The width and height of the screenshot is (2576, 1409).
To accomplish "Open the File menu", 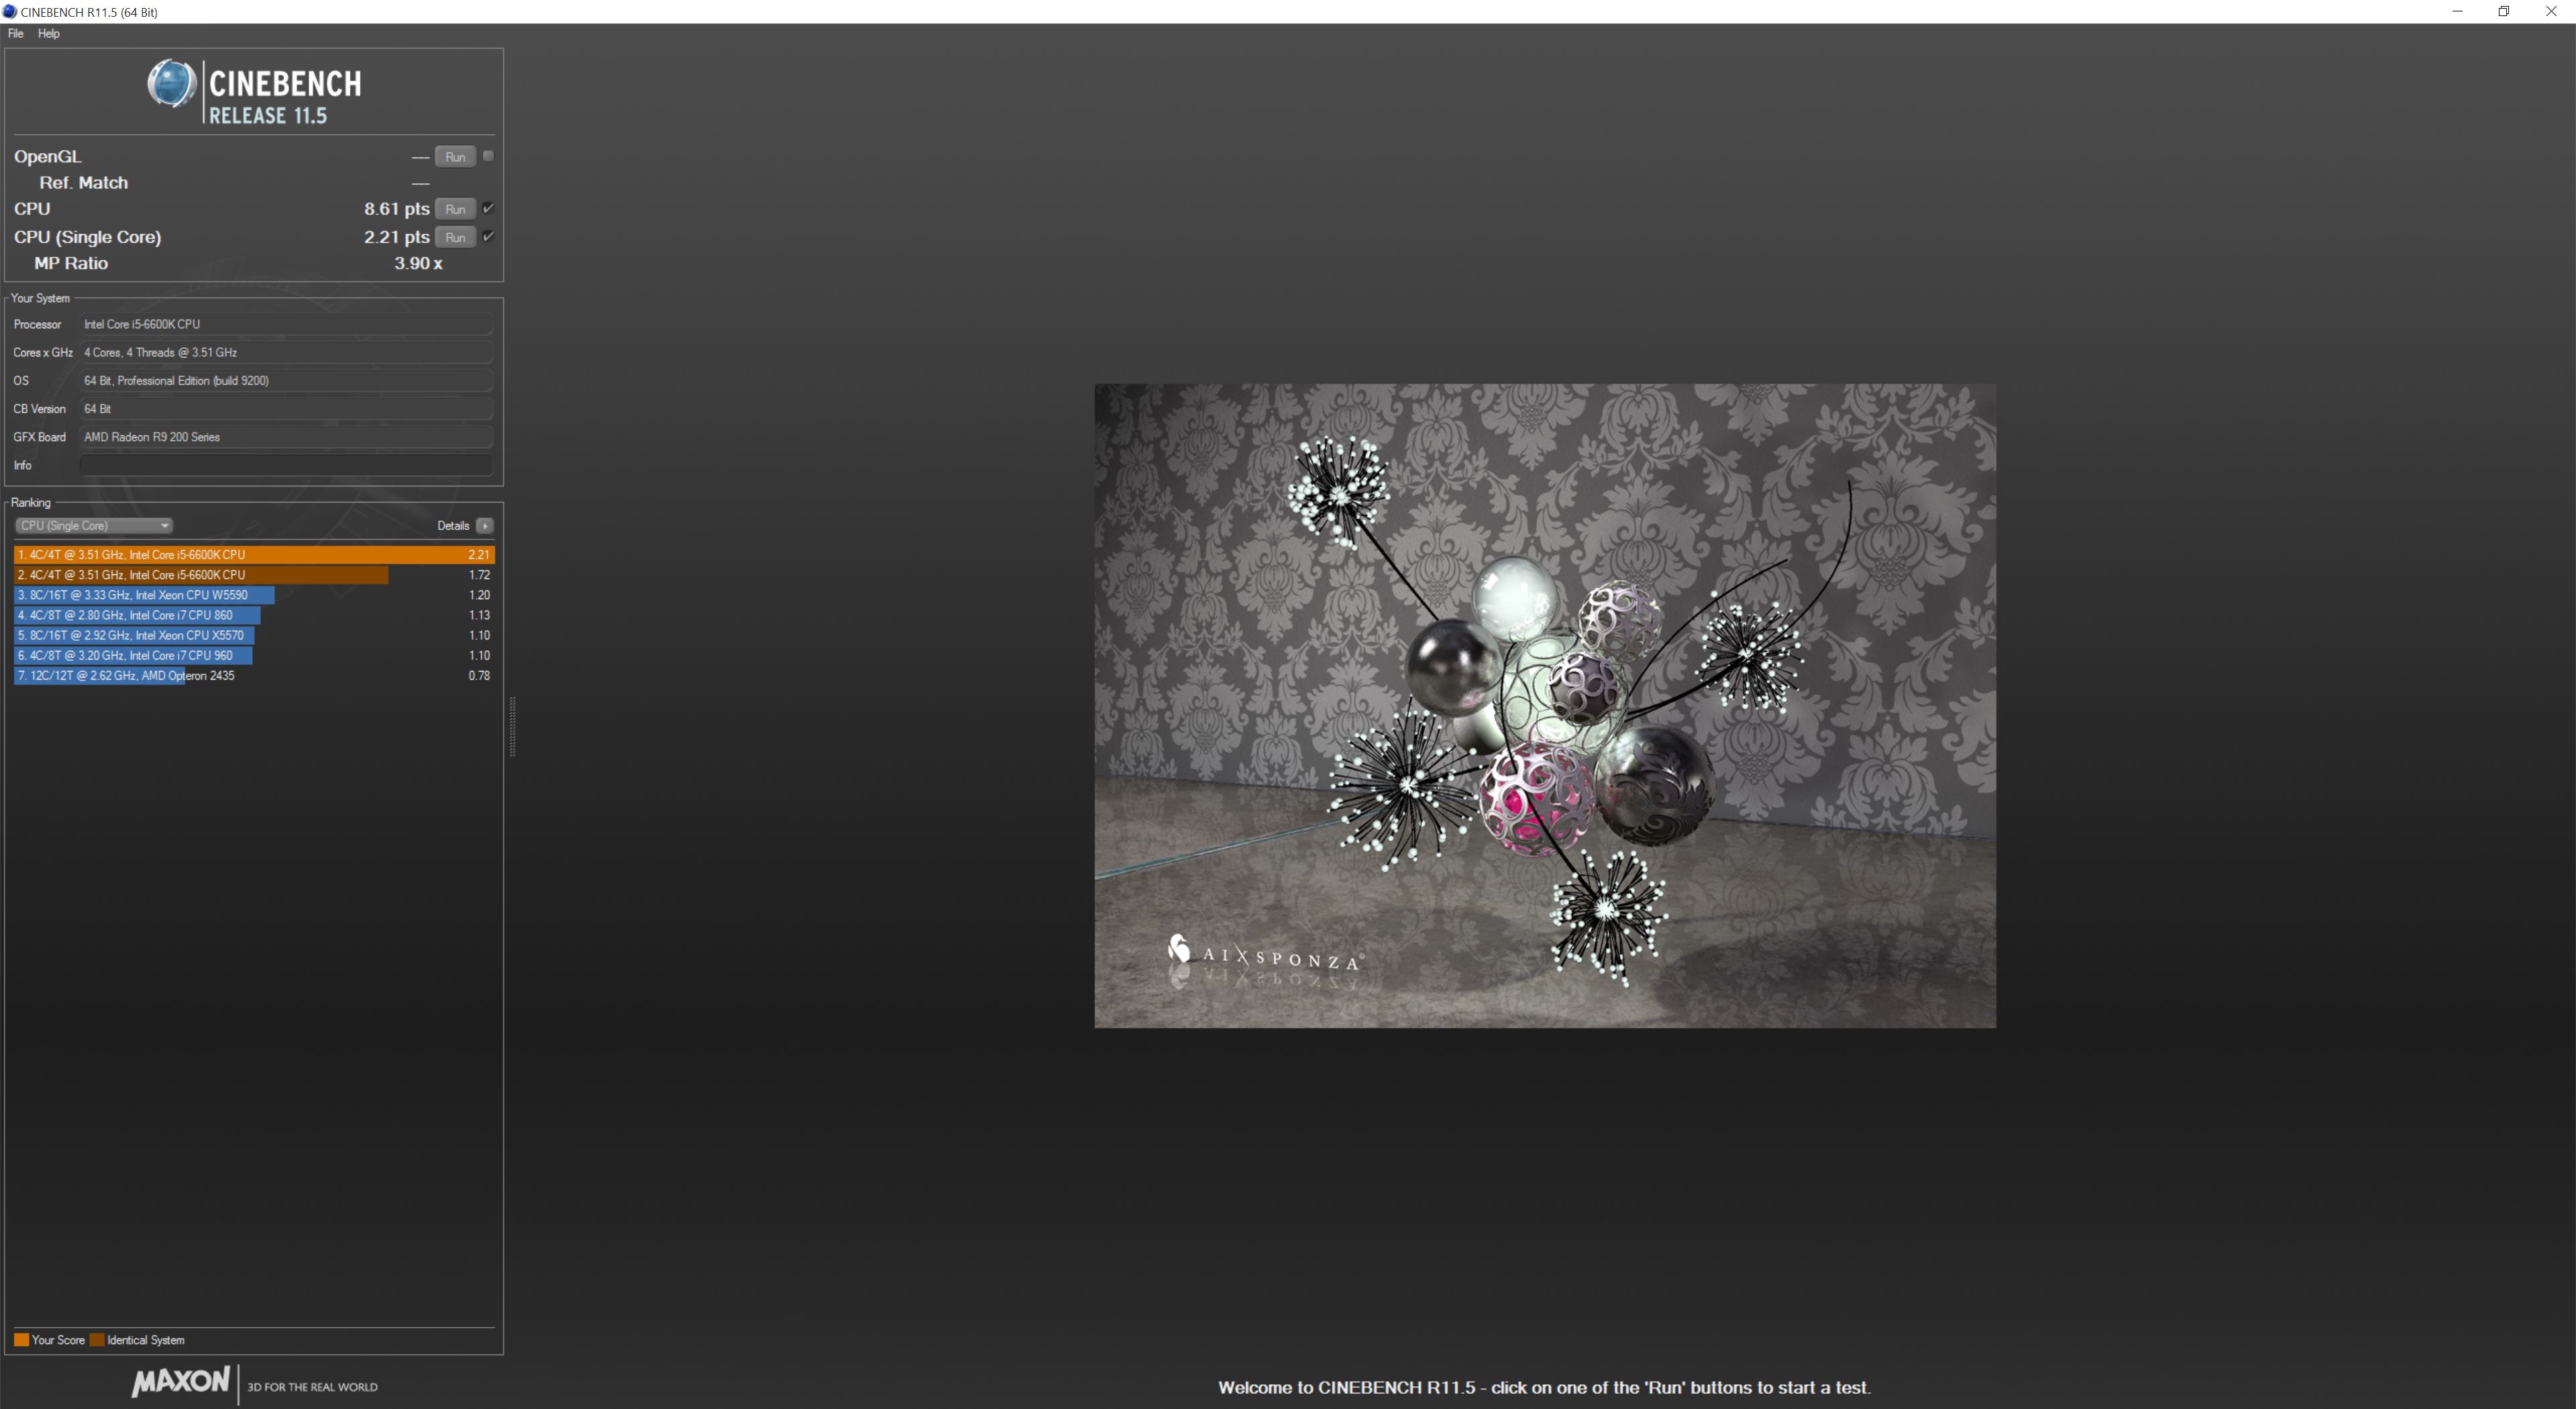I will [16, 33].
